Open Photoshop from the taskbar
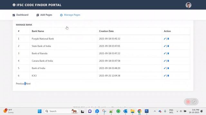Image resolution: width=206 pixels, height=115 pixels. (147, 111)
